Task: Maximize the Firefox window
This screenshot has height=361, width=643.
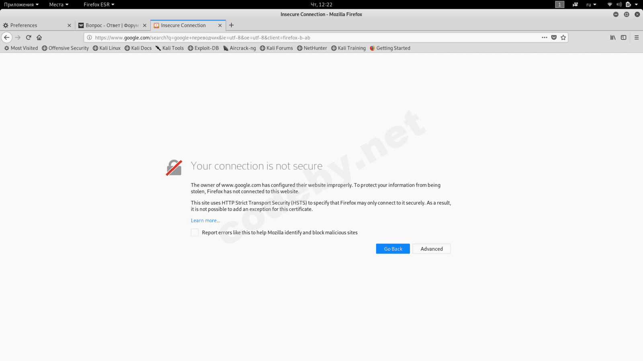Action: pos(627,14)
